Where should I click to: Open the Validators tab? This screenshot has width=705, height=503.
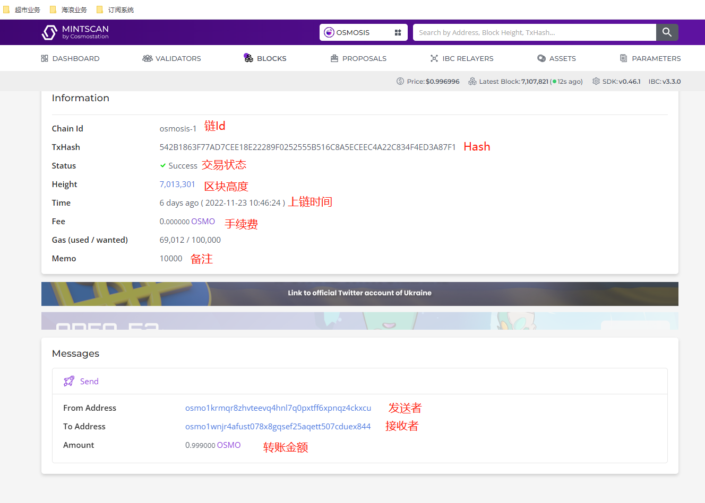coord(171,58)
